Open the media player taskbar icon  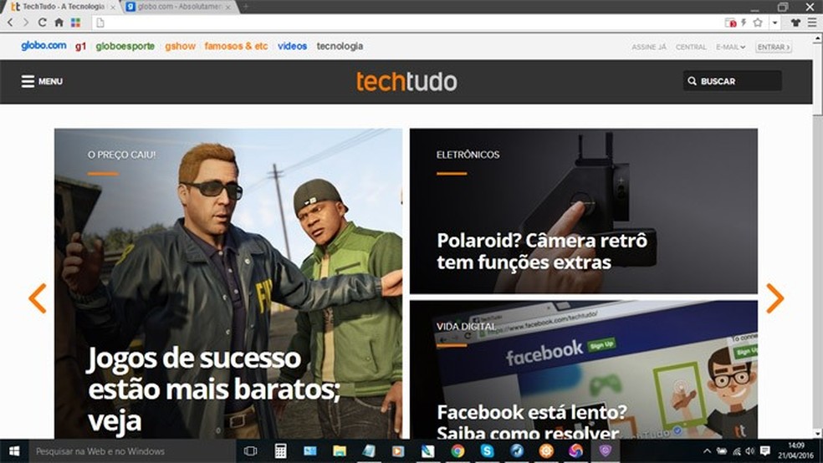[x=398, y=451]
